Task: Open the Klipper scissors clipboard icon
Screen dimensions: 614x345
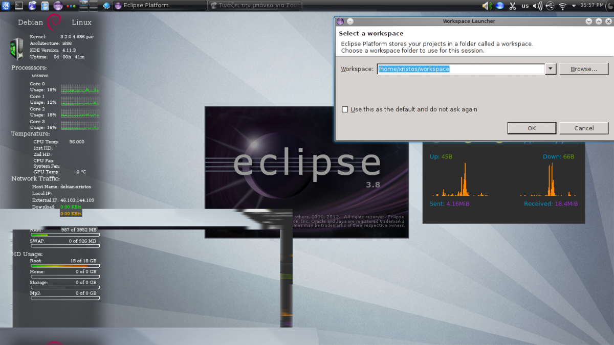Action: click(513, 6)
